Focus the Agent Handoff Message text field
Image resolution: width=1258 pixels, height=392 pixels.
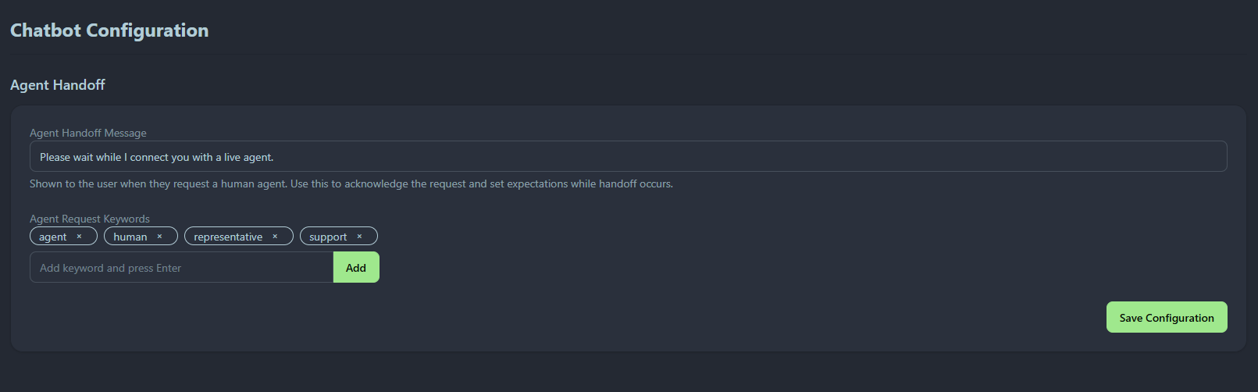629,156
